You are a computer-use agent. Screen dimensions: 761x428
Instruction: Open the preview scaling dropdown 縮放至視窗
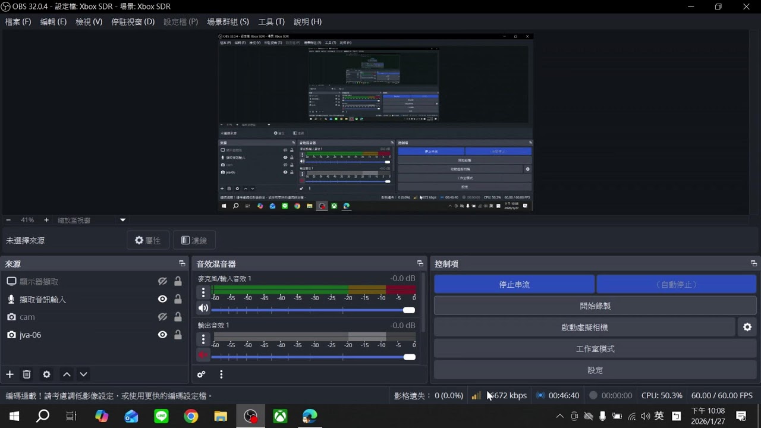click(x=91, y=220)
